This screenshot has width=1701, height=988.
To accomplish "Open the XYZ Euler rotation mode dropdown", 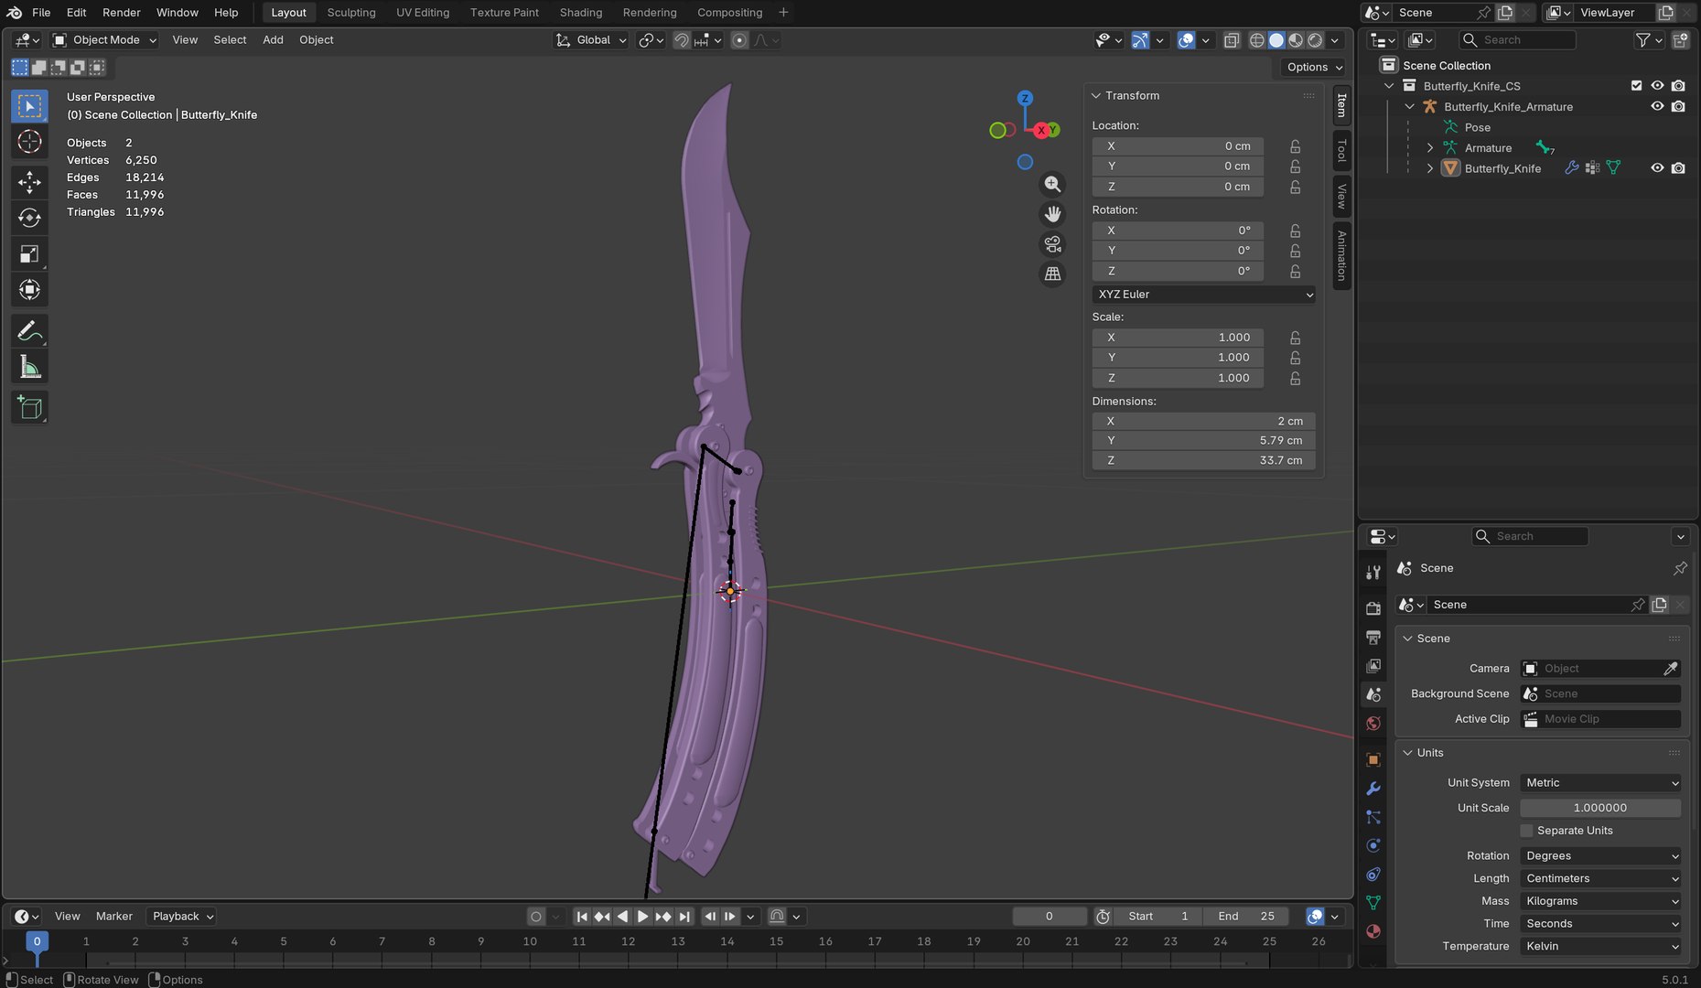I will (1203, 295).
